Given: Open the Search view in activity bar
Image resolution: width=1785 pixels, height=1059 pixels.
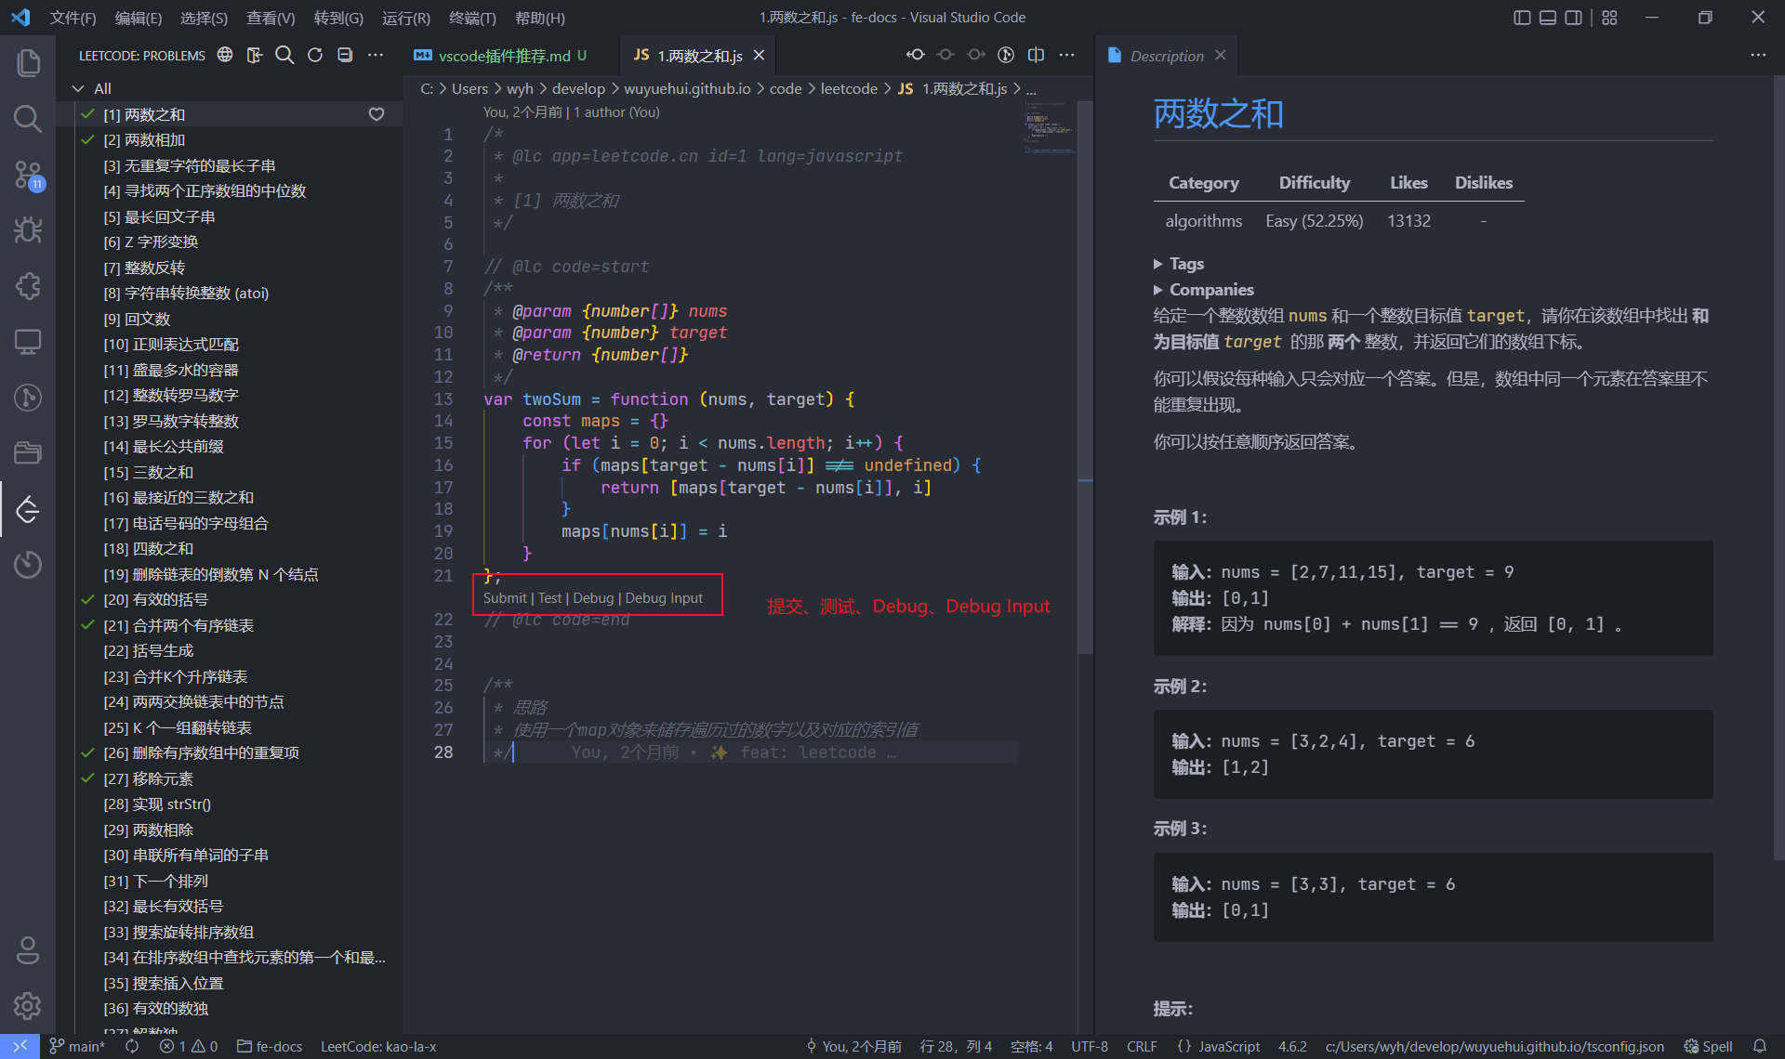Looking at the screenshot, I should coord(28,118).
